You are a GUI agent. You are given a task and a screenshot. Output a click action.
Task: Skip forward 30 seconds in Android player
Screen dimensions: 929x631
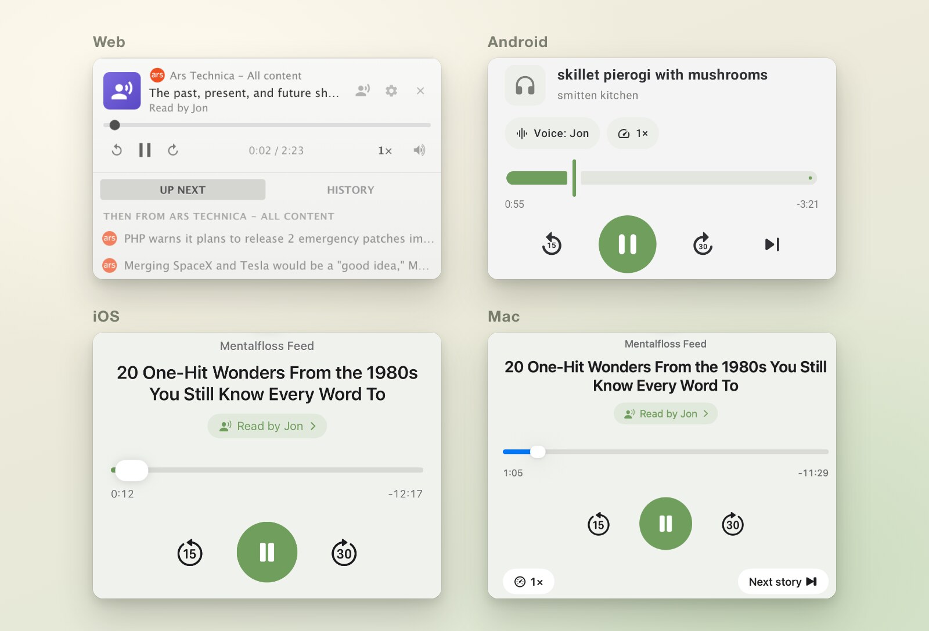pyautogui.click(x=703, y=244)
